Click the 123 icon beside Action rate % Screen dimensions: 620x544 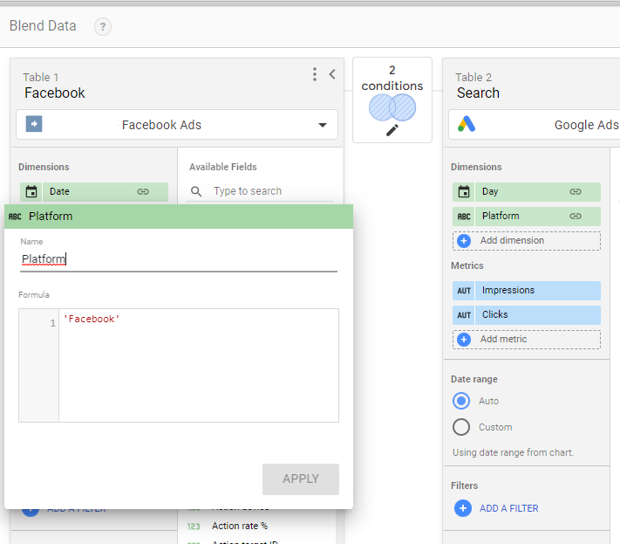[x=194, y=527]
